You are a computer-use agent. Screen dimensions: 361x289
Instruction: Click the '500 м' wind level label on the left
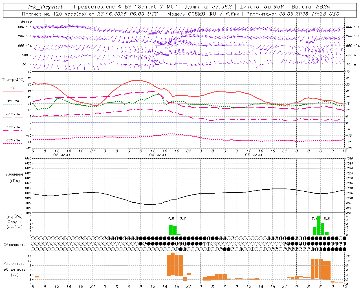[x=27, y=55]
